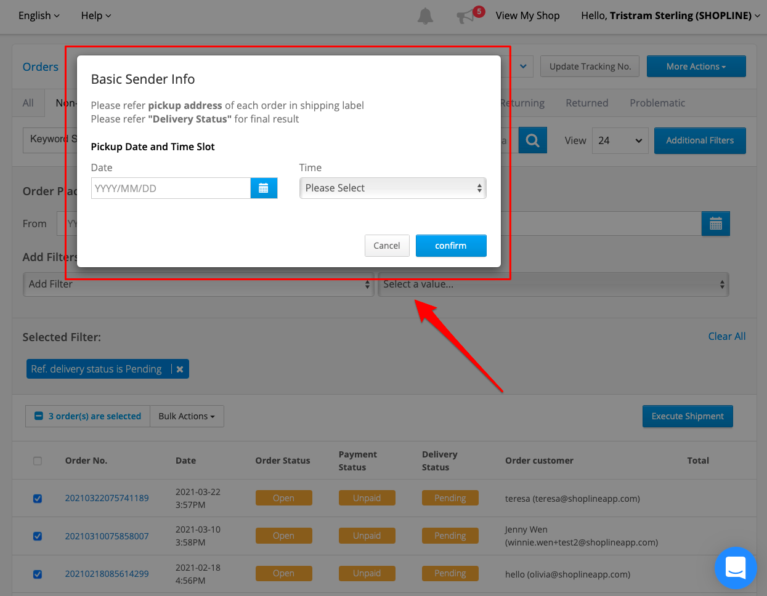The height and width of the screenshot is (596, 767).
Task: Click the magnifier search button
Action: [533, 140]
